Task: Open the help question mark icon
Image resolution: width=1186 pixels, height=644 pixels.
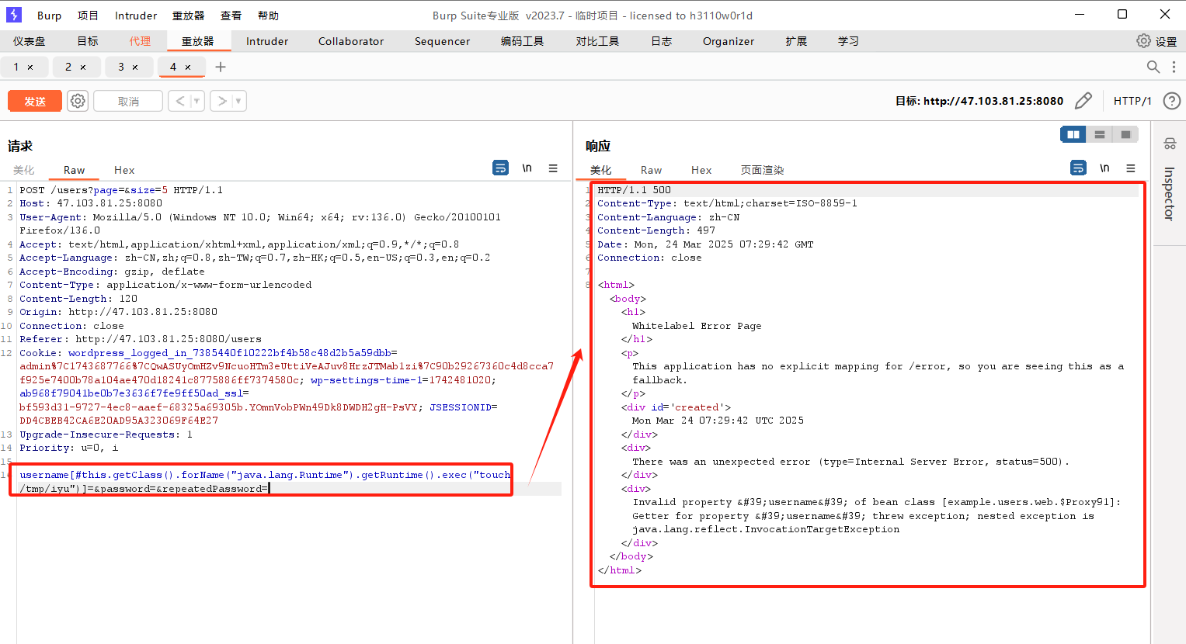Action: (x=1171, y=101)
